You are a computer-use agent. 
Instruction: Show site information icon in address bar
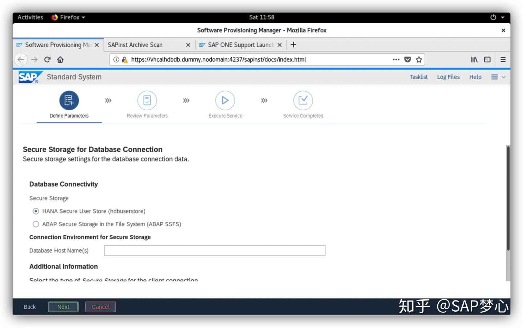coord(116,59)
